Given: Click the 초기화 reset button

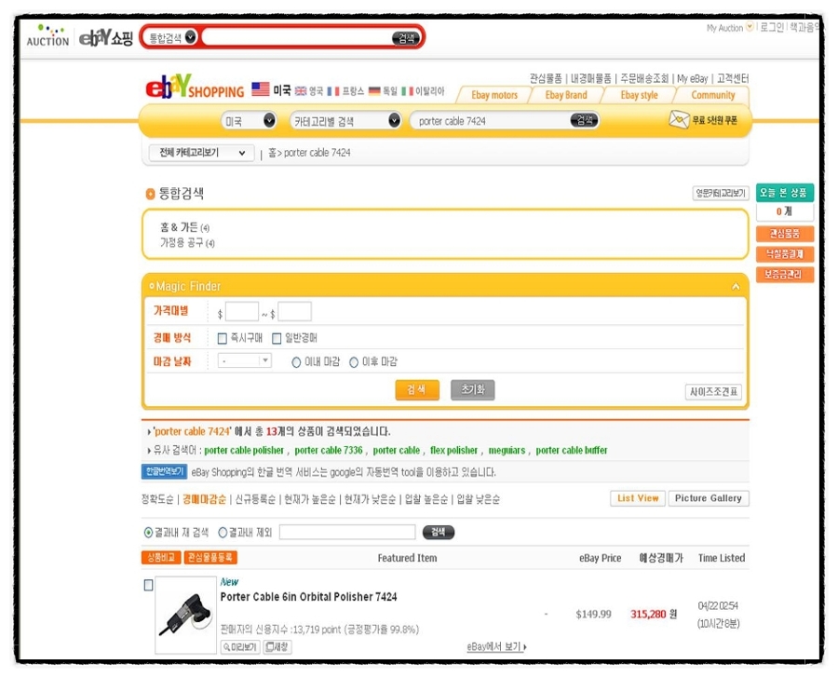Looking at the screenshot, I should pos(472,390).
